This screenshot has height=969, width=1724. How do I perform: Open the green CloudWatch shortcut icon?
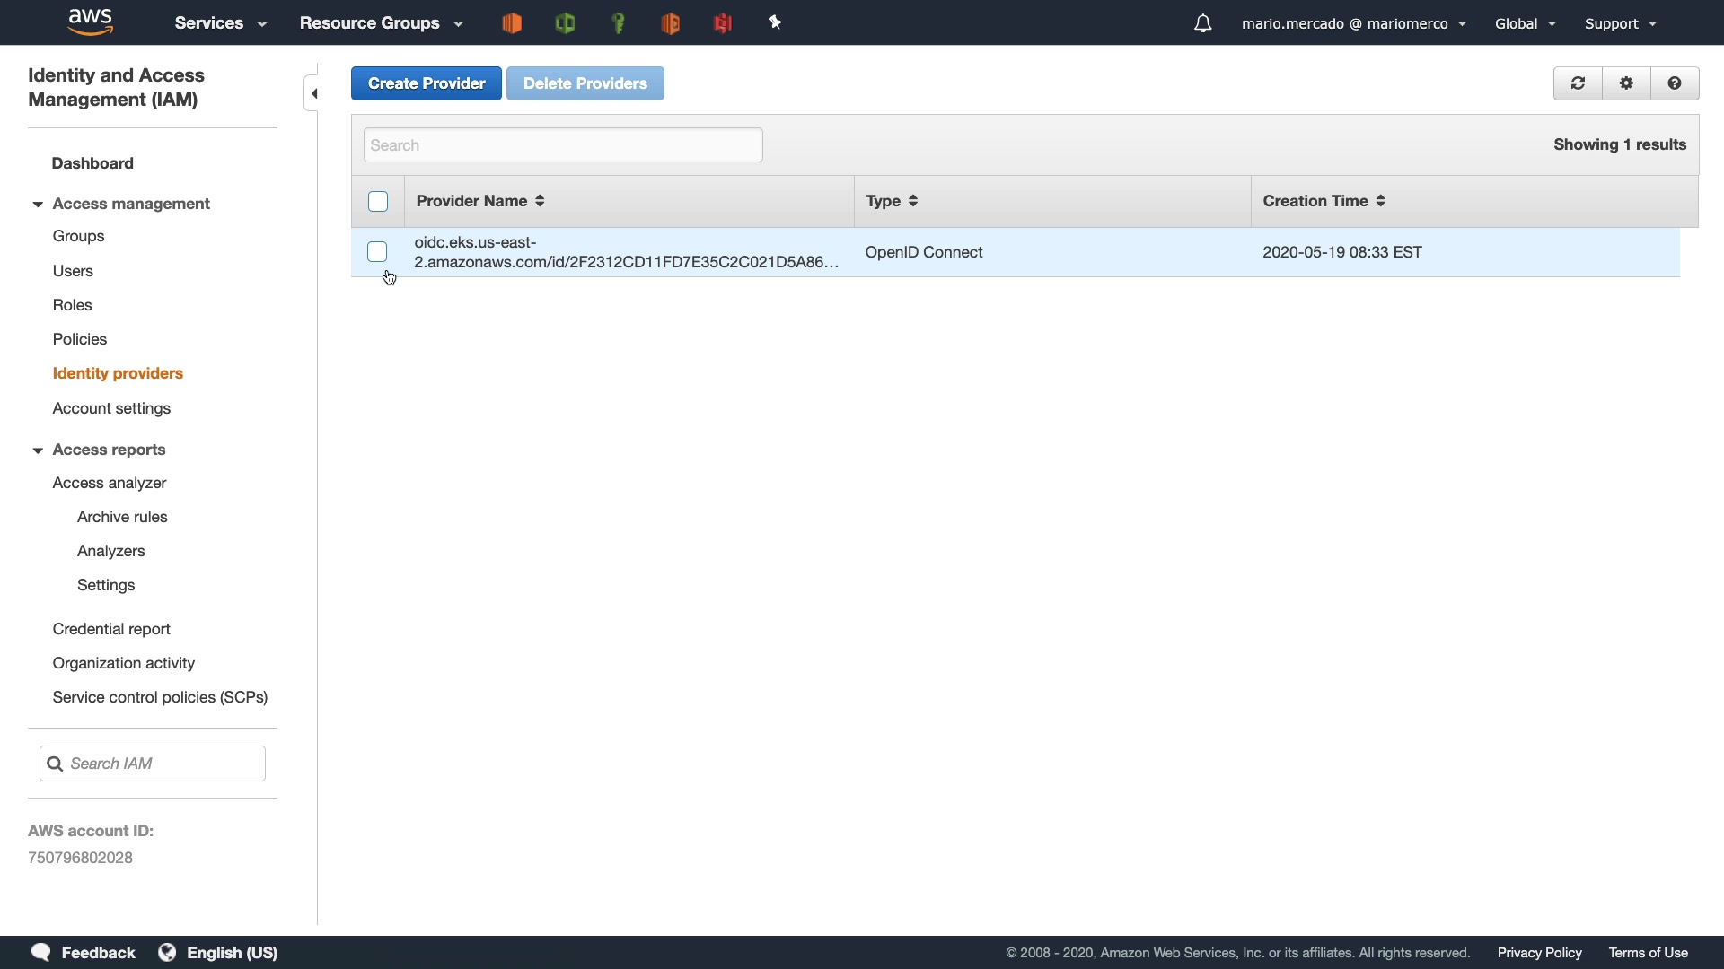click(565, 23)
